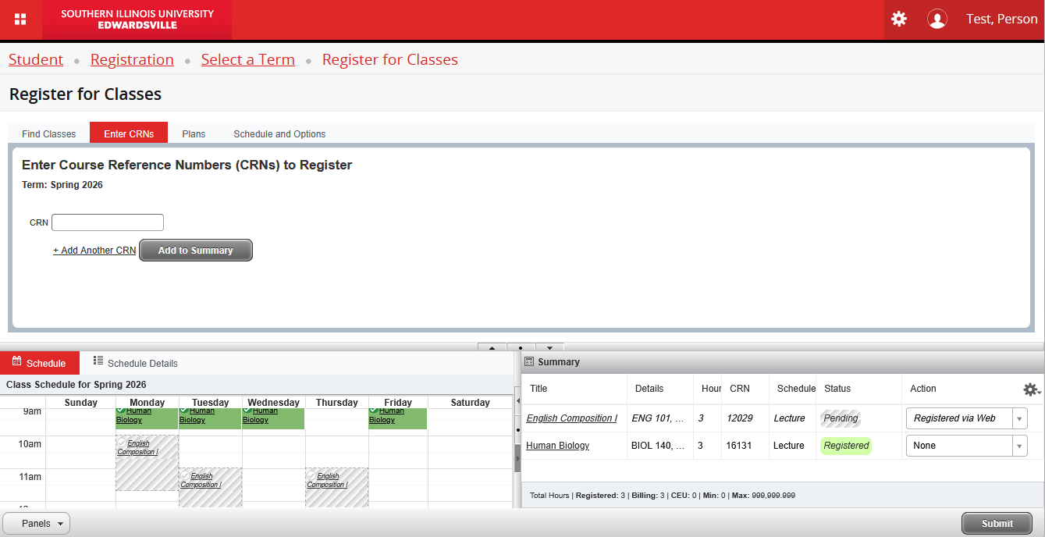Open the Human Biology title link in Summary
This screenshot has width=1045, height=537.
click(x=557, y=446)
